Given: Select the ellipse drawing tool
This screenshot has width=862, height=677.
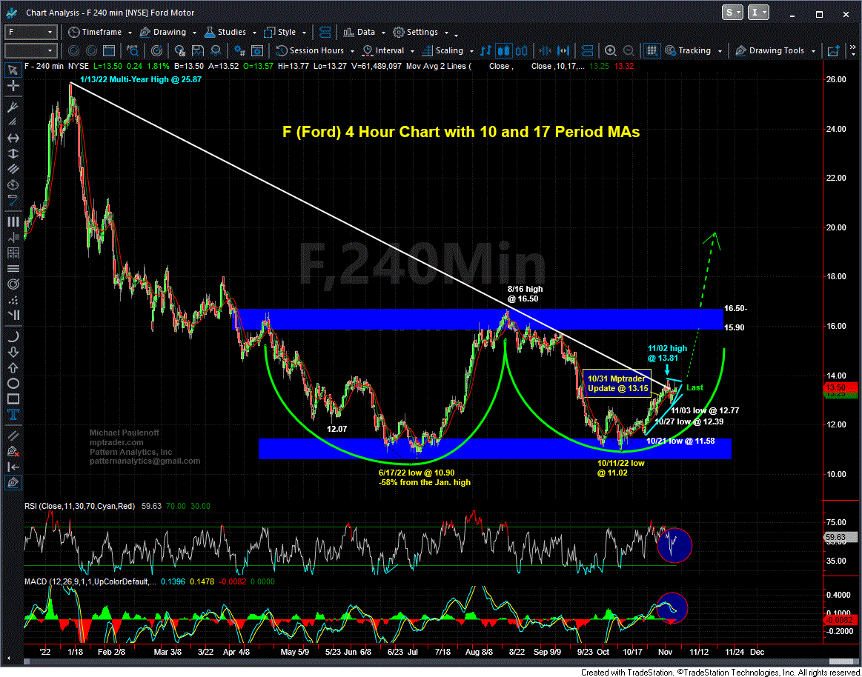Looking at the screenshot, I should tap(13, 383).
